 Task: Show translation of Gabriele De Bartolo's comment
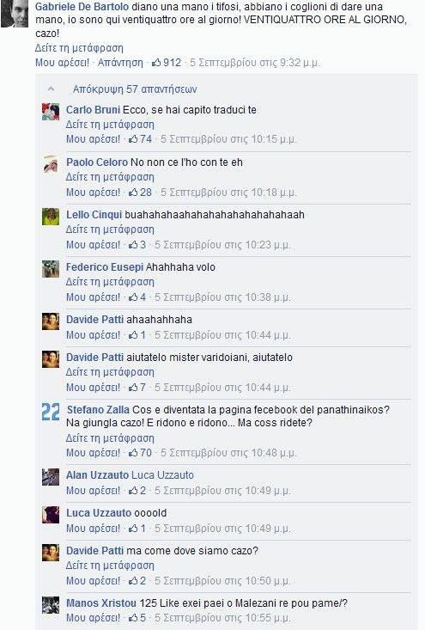click(79, 48)
